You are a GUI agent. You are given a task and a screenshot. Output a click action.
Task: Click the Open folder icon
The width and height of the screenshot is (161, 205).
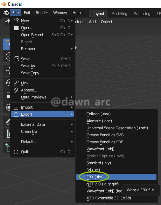(x=16, y=28)
